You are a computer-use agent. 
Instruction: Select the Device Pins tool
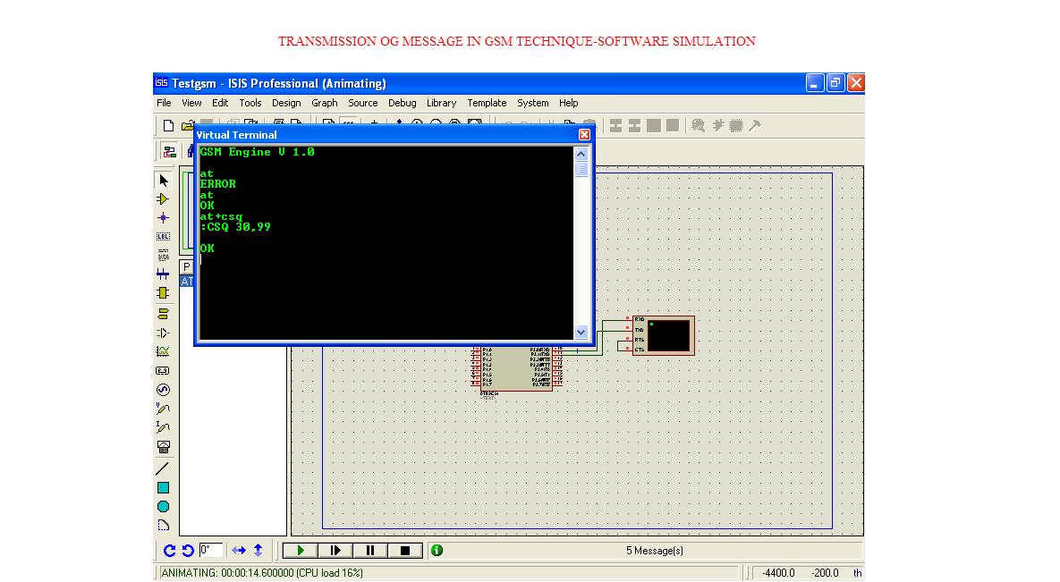(x=163, y=333)
